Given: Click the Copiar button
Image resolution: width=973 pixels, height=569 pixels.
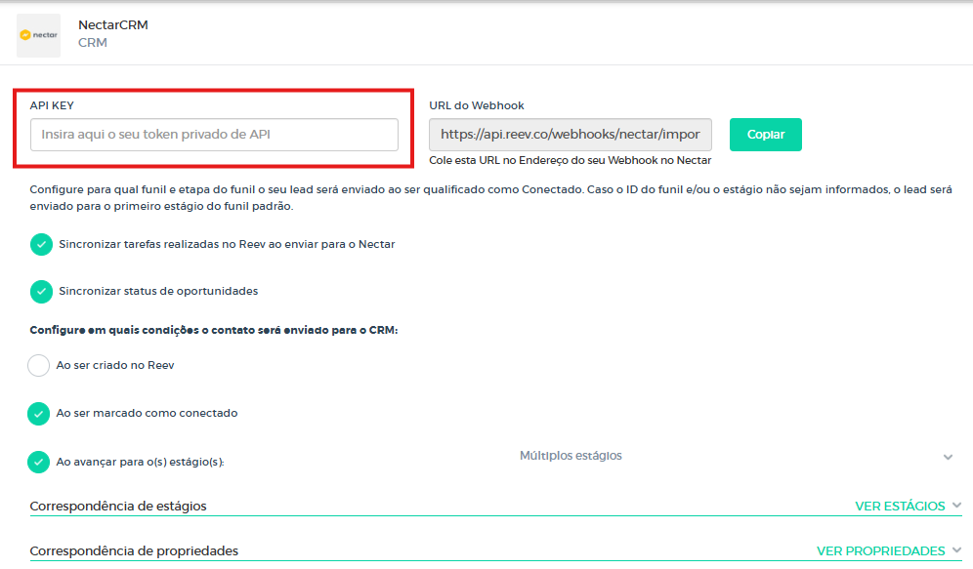Looking at the screenshot, I should (765, 135).
